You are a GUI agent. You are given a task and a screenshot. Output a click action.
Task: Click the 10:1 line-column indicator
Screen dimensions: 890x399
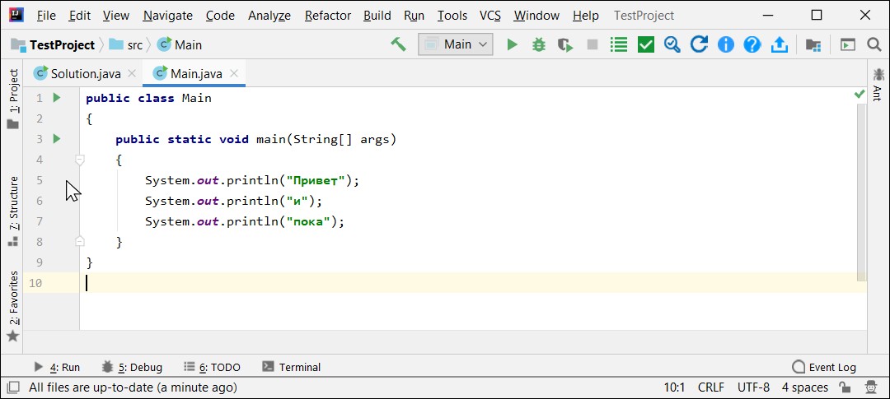coord(674,387)
